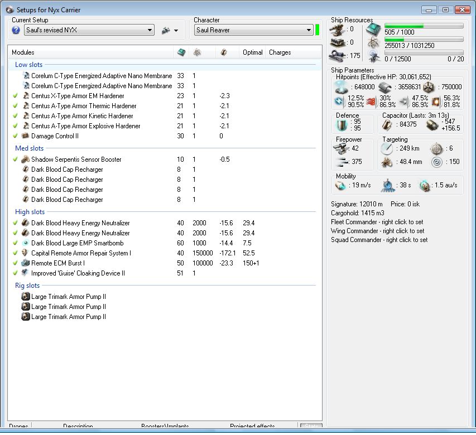
Task: Click the powergrid usage progress bar
Action: [424, 39]
